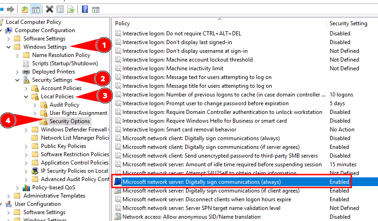This screenshot has width=378, height=221.
Task: Click the '15 minutes' security setting value
Action: point(343,164)
